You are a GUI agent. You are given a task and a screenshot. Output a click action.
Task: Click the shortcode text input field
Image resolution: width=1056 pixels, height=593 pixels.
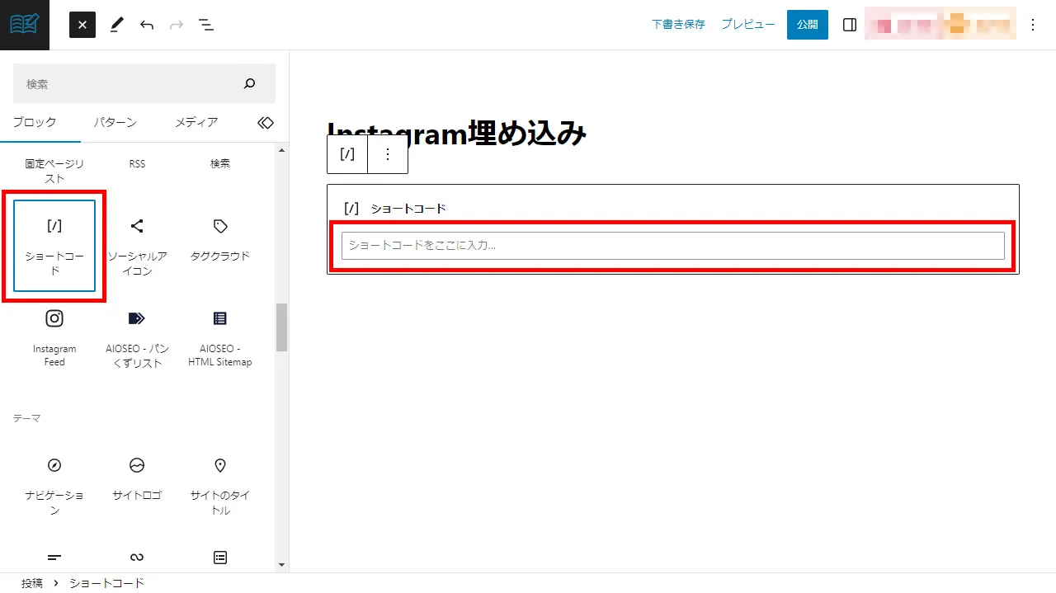[672, 246]
